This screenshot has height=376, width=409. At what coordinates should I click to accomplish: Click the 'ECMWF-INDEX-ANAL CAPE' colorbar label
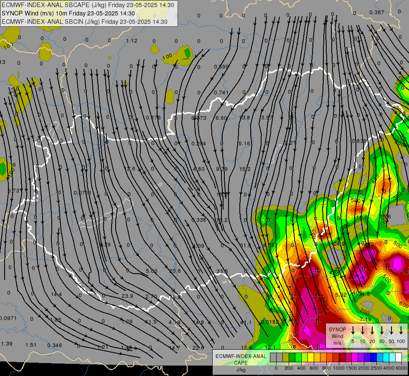[x=241, y=360]
